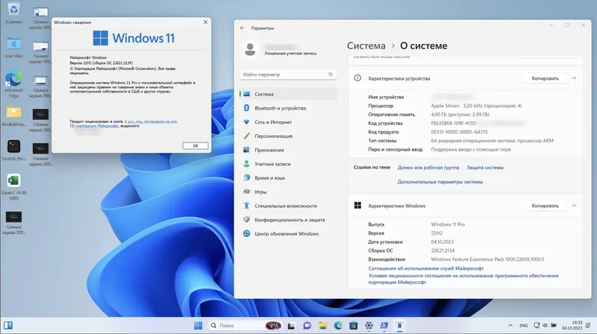This screenshot has width=597, height=334.
Task: Click the taskbar Поиск search box
Action: pos(246,325)
